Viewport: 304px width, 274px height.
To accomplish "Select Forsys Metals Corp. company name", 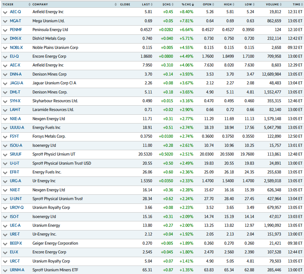I will click(49, 136).
